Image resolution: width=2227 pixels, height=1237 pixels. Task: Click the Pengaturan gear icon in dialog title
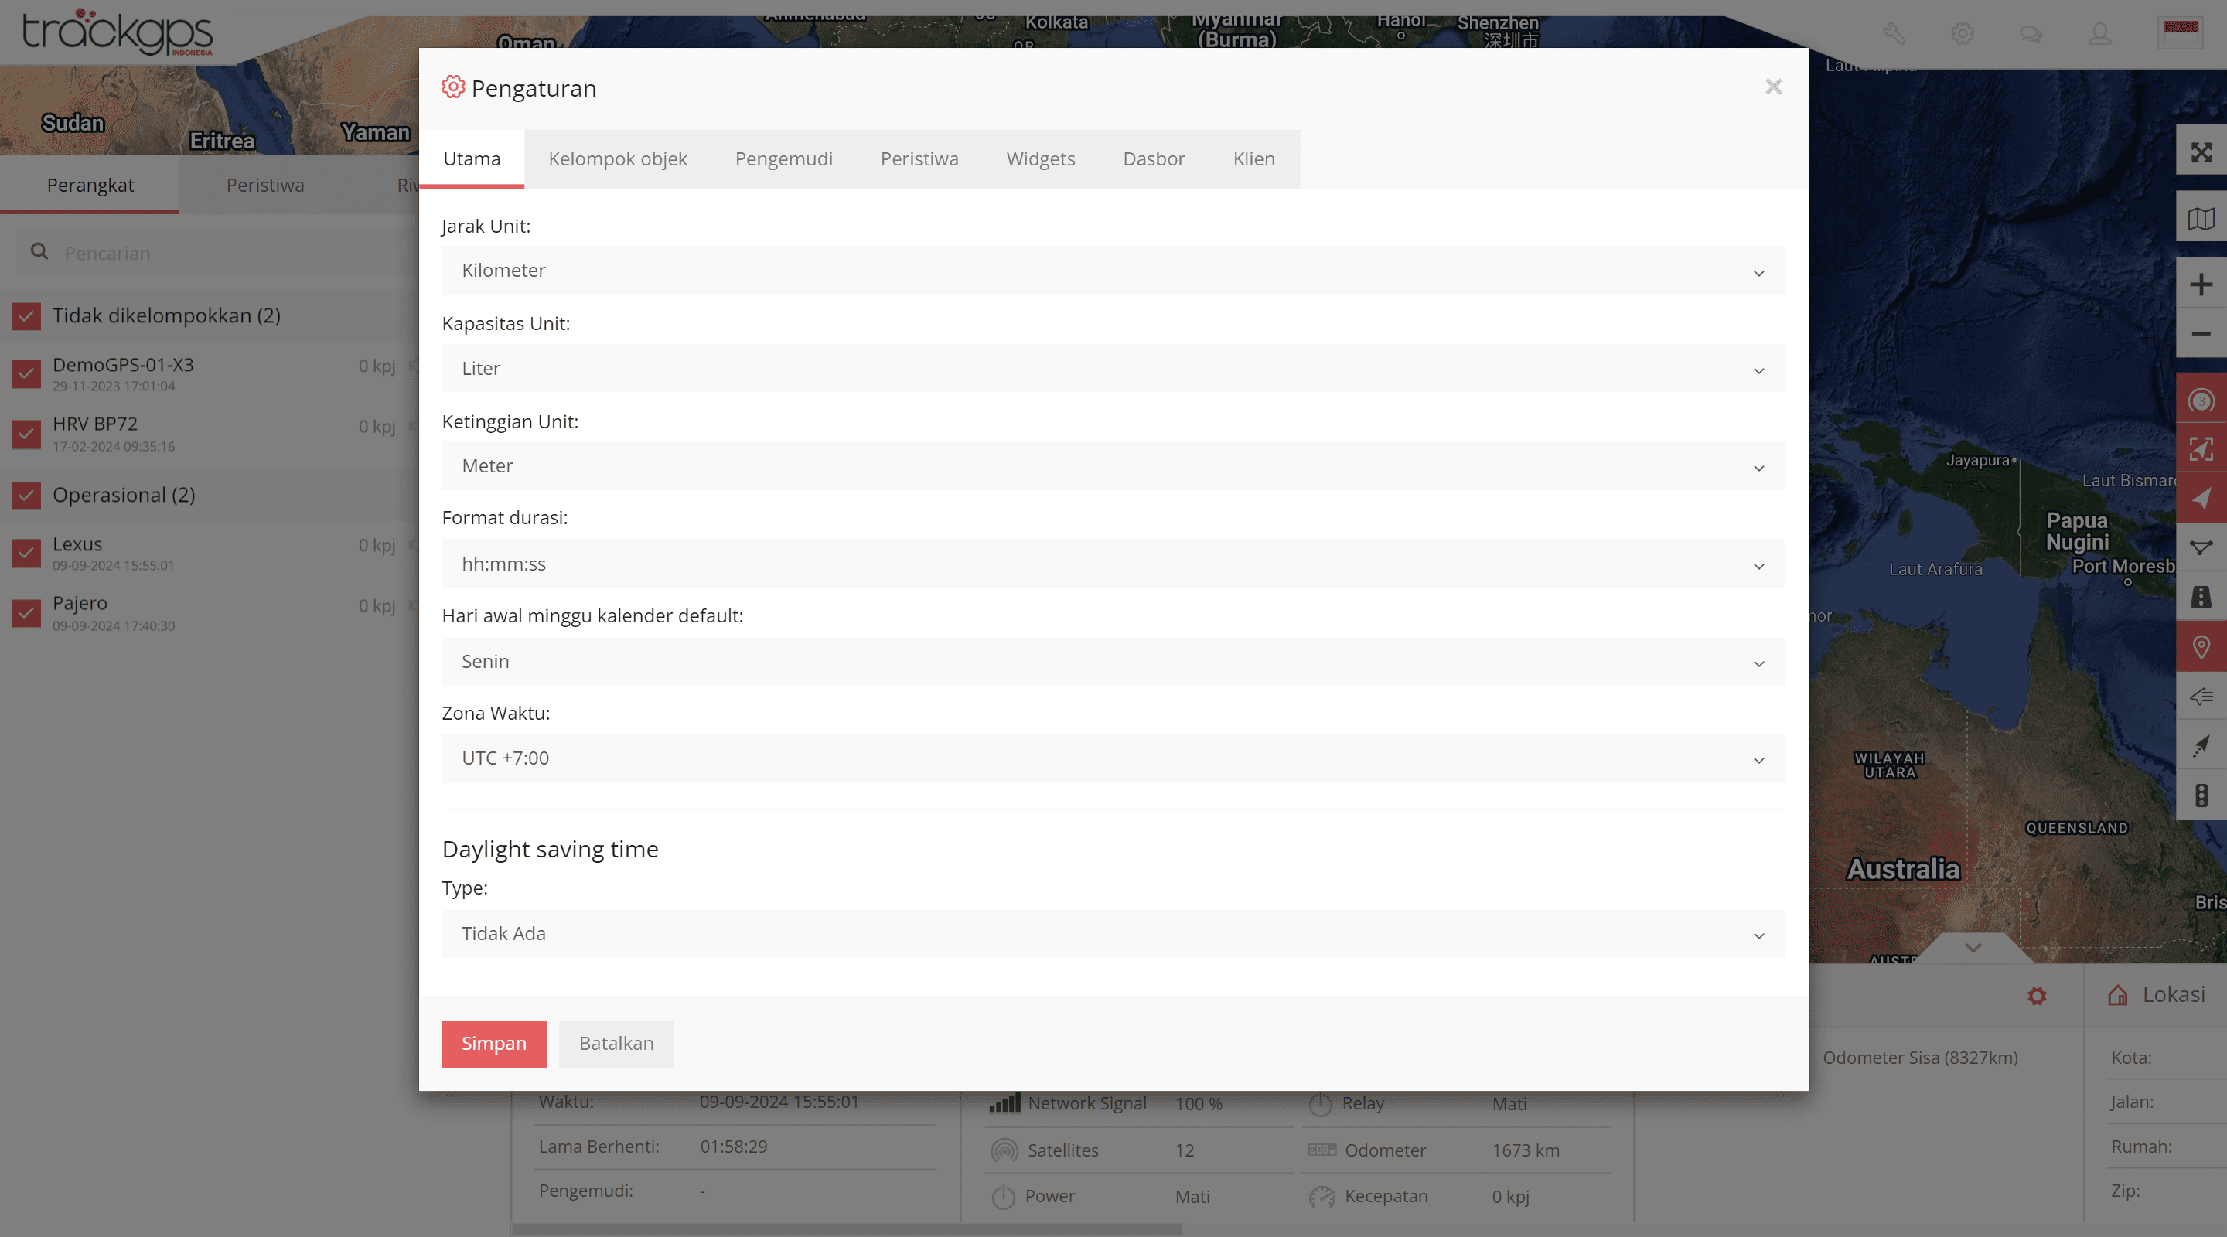coord(453,87)
